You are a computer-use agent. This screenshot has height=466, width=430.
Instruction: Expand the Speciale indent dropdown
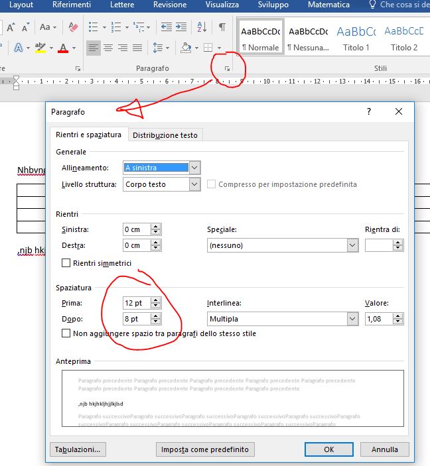[352, 245]
